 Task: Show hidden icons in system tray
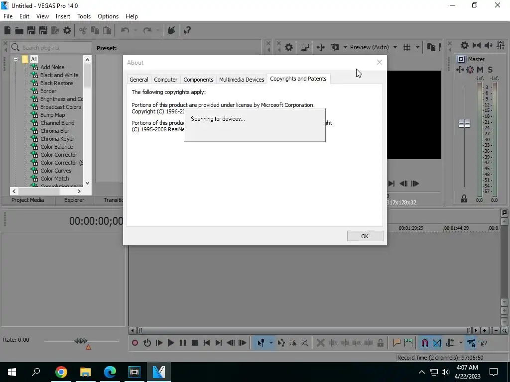tap(421, 372)
